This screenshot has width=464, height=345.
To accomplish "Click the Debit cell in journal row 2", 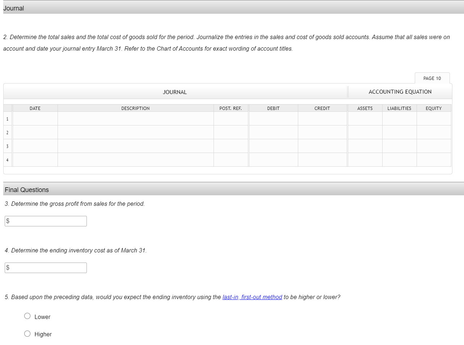I will pos(273,132).
